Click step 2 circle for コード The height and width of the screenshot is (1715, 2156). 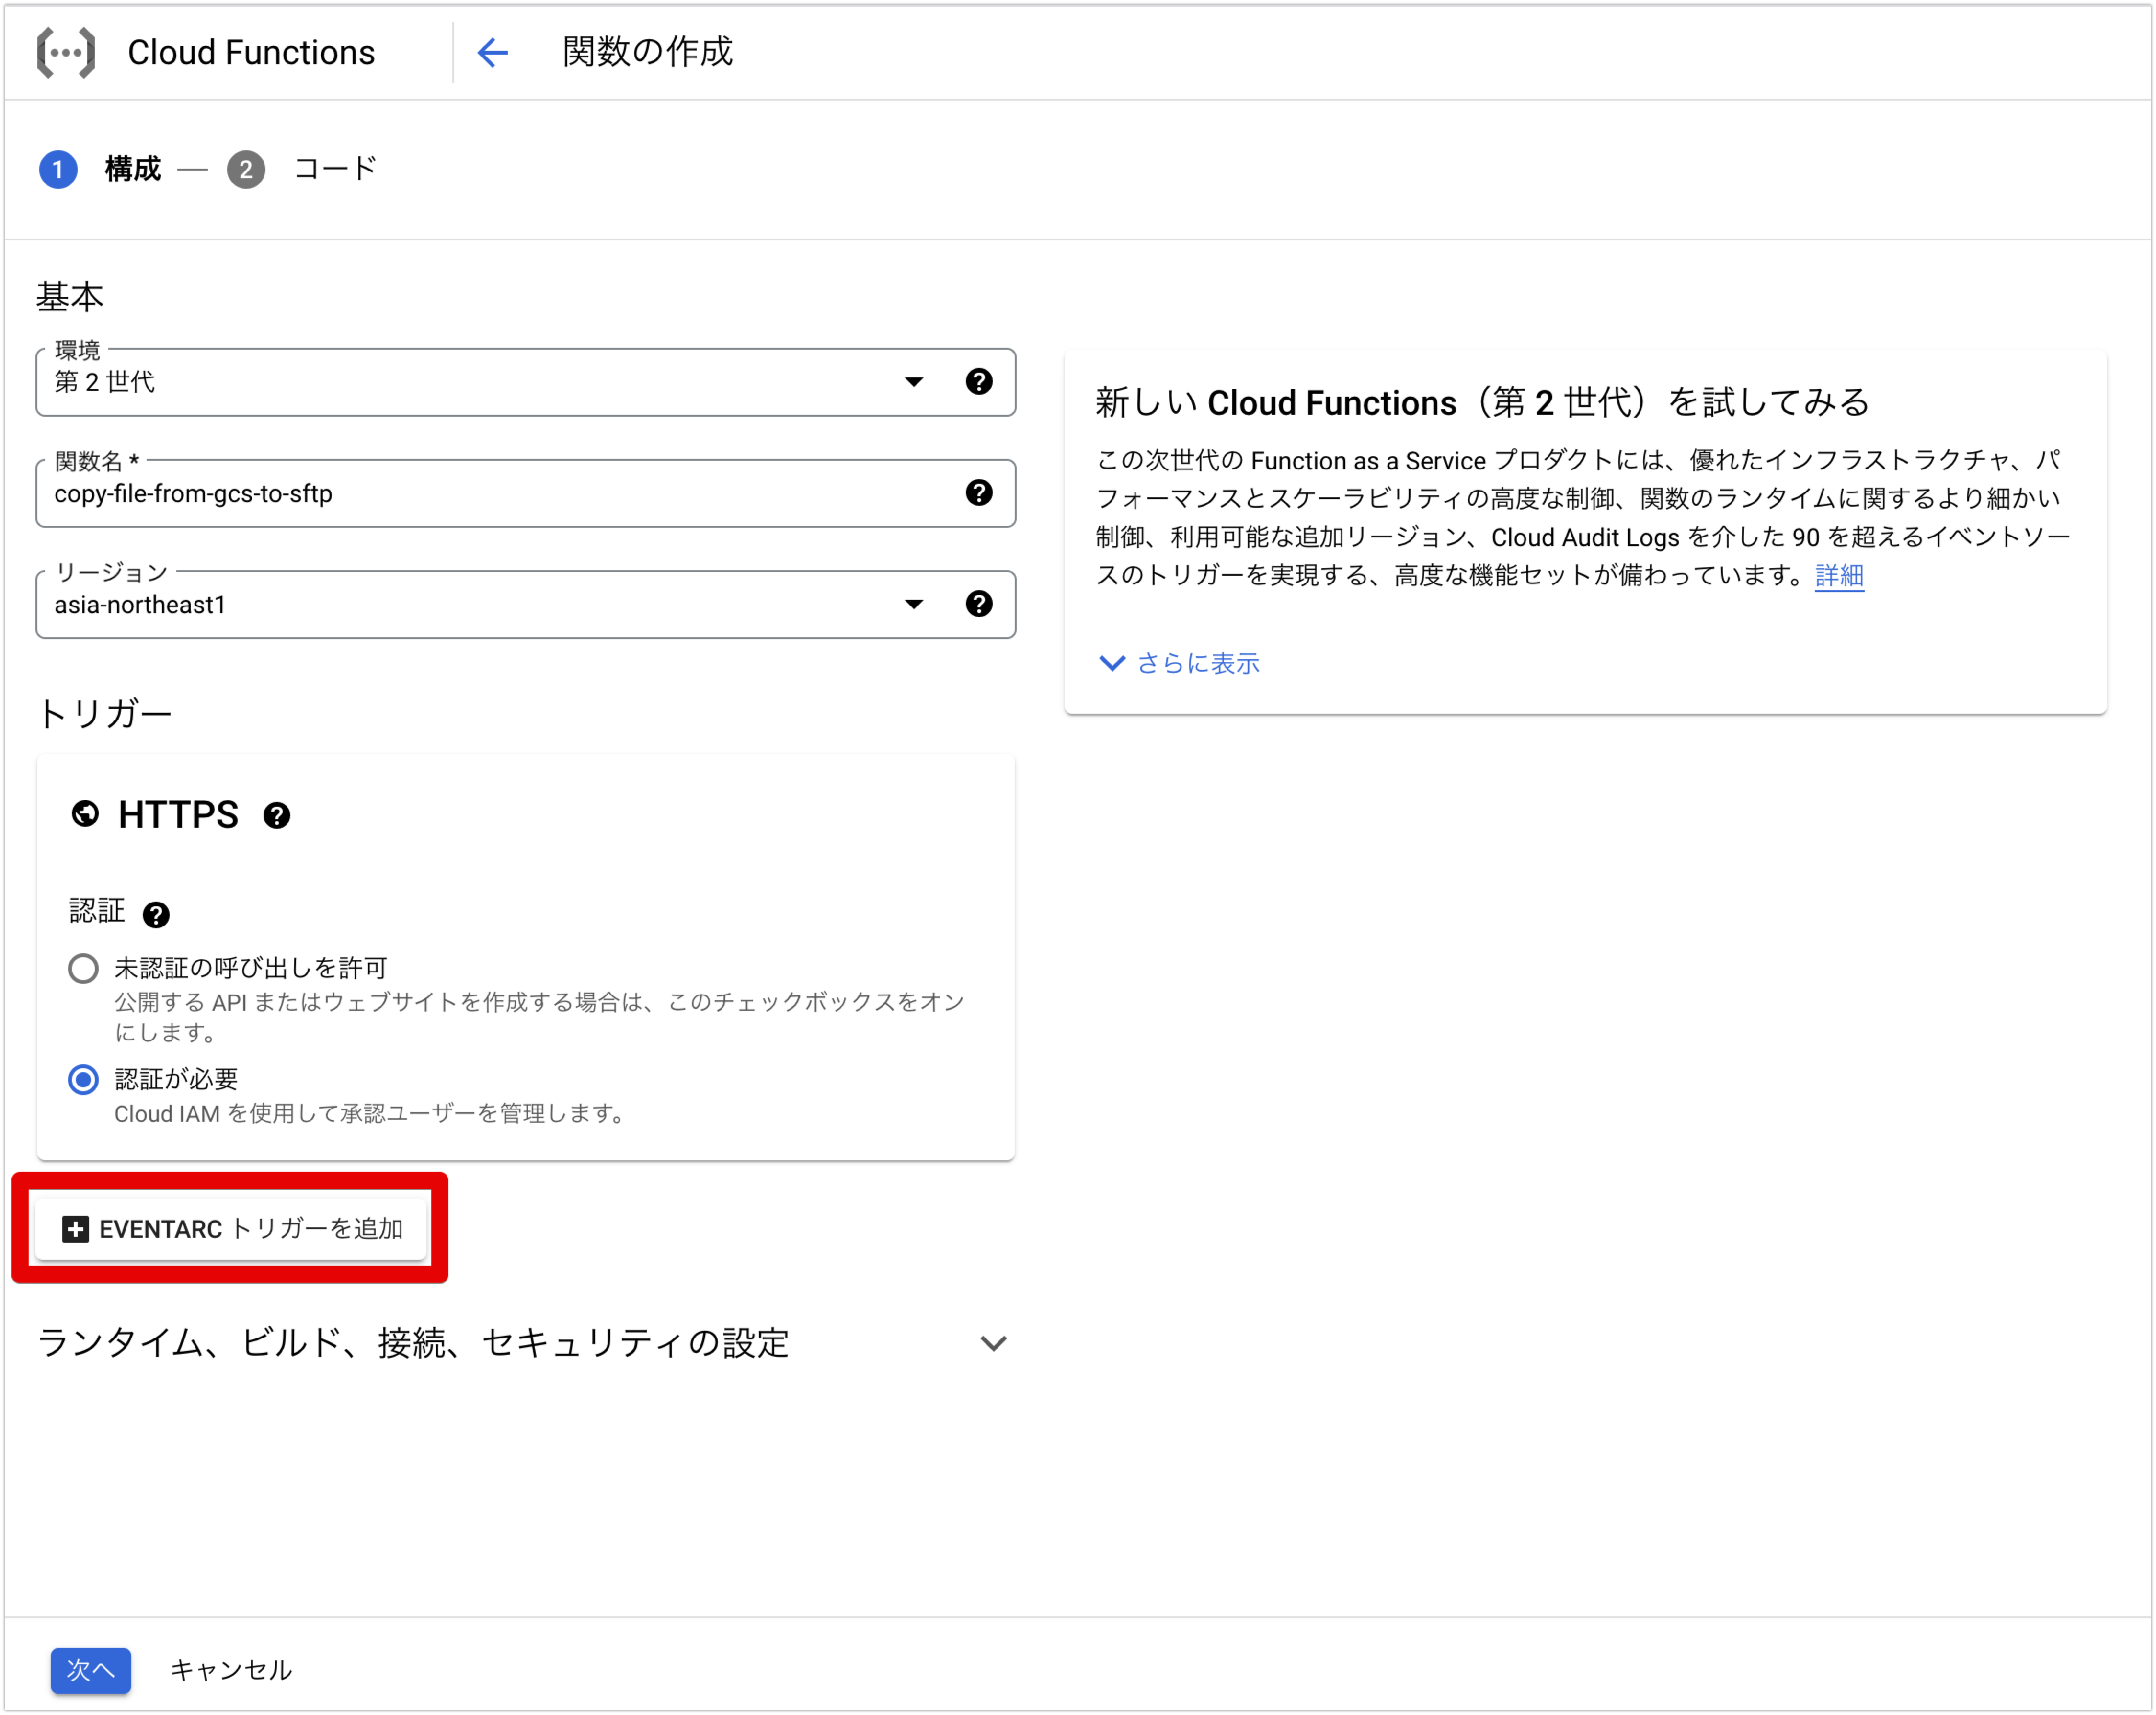pos(246,169)
